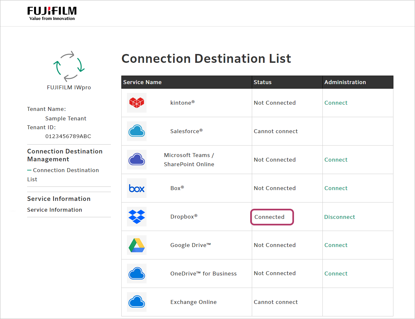Select Connection Destination Management heading
Viewport: 415px width, 319px height.
[65, 155]
